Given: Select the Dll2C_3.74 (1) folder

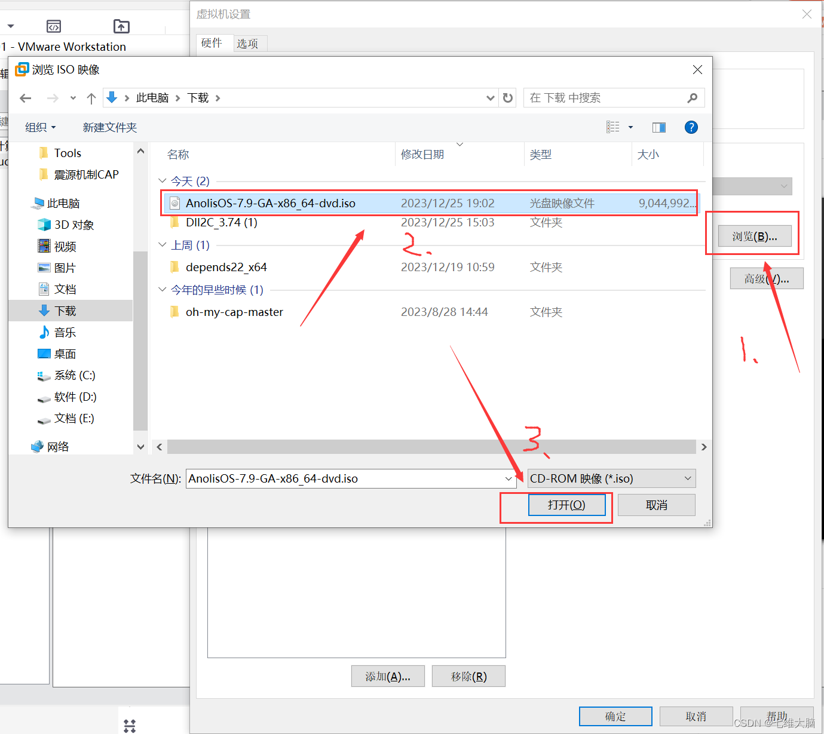Looking at the screenshot, I should click(221, 222).
